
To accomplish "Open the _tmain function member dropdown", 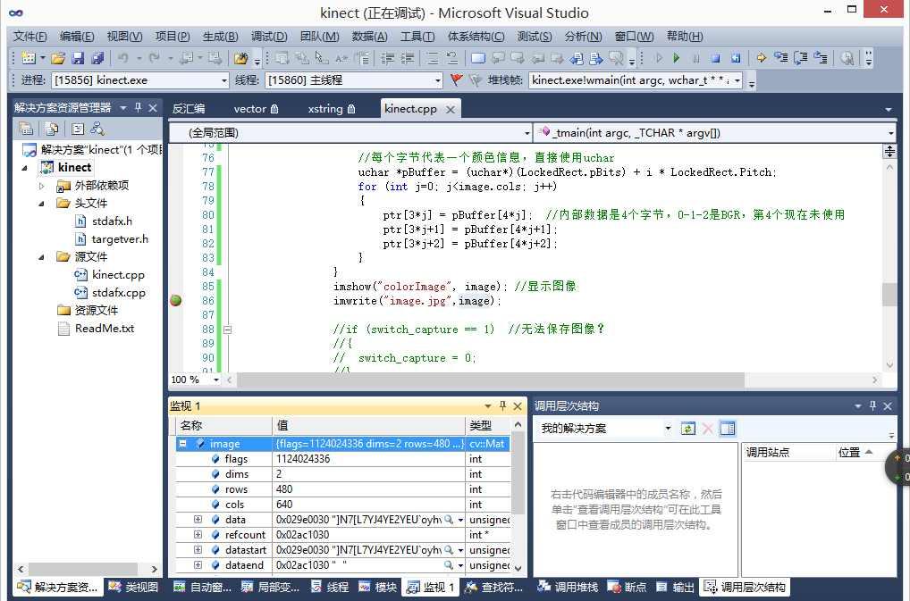I will pyautogui.click(x=890, y=133).
